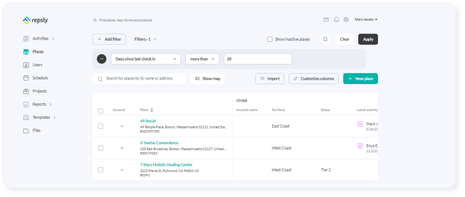Open Projects in the sidebar
Viewport: 465px width, 197px height.
(x=39, y=91)
